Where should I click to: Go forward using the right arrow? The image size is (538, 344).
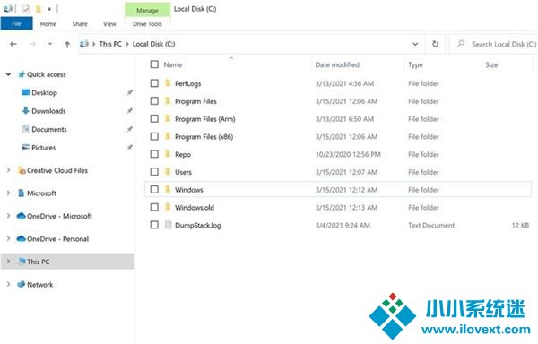pyautogui.click(x=33, y=44)
